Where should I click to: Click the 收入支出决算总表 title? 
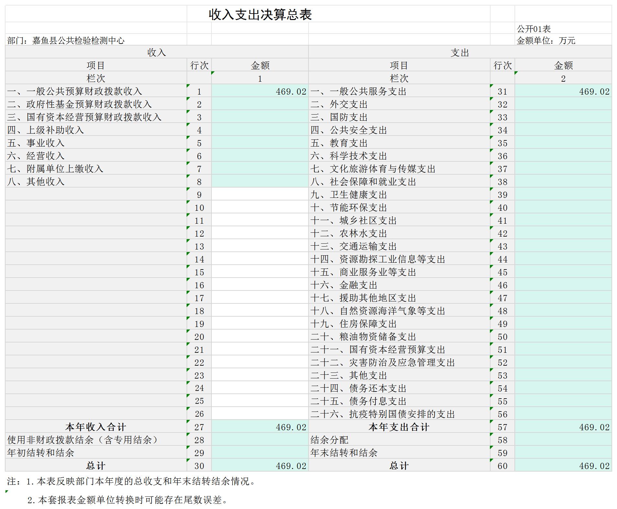[260, 15]
